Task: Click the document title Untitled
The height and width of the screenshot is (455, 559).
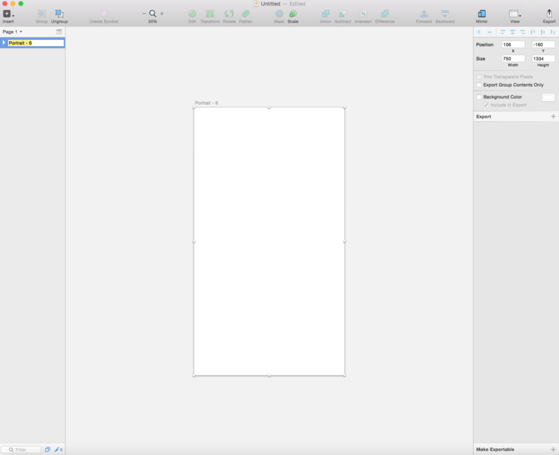Action: (270, 3)
